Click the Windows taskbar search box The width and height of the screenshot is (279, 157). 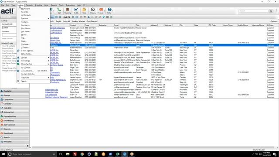[x=32, y=154]
